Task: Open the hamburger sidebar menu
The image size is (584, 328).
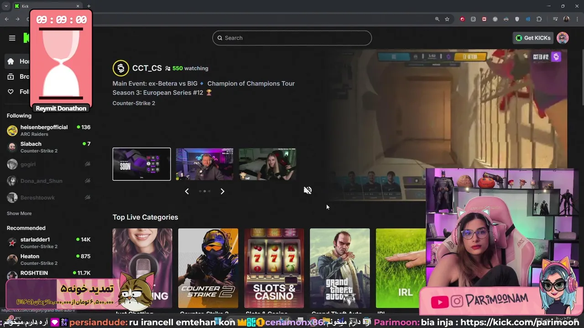Action: pyautogui.click(x=12, y=38)
